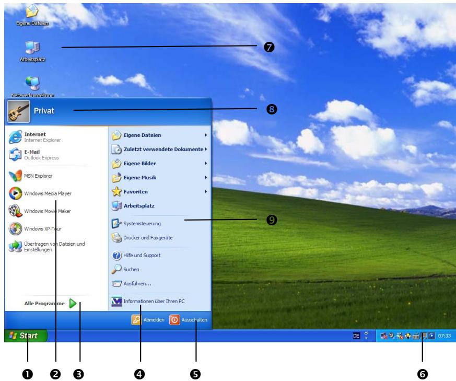Select the Arbeitsplatz desktop icon

tap(32, 51)
